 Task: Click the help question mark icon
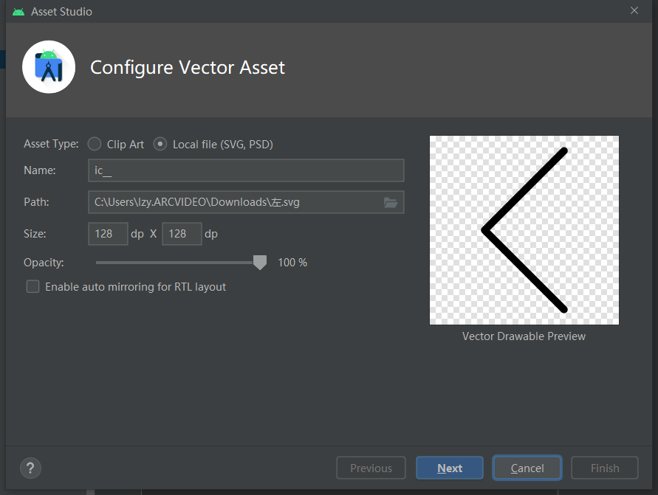point(30,468)
